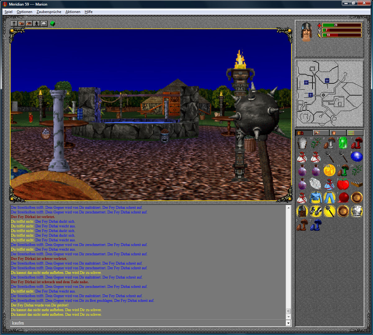373x335 pixels.
Task: Open the Aktionen menu
Action: pos(73,12)
